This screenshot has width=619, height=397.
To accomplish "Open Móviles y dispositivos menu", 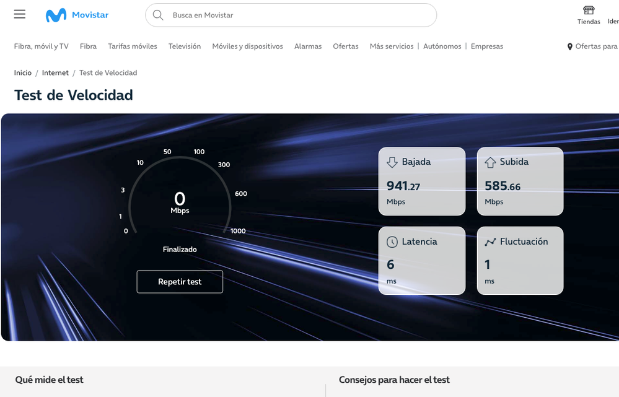I will 247,46.
